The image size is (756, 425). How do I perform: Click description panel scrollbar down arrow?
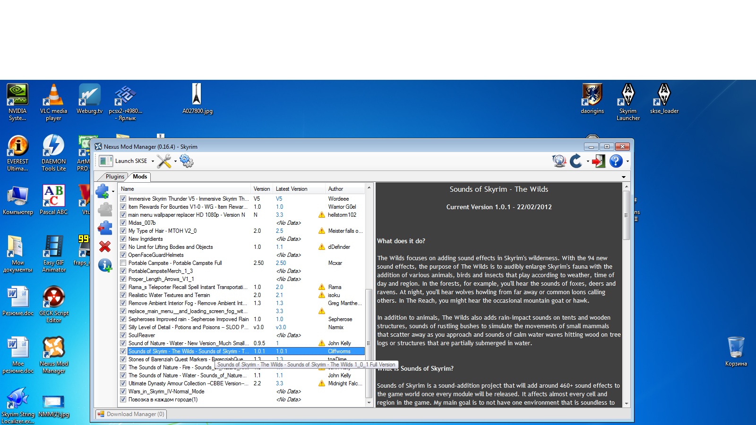(627, 403)
